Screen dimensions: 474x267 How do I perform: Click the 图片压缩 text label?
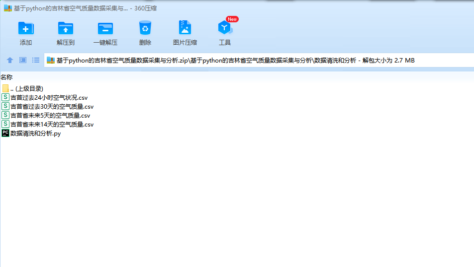click(185, 43)
